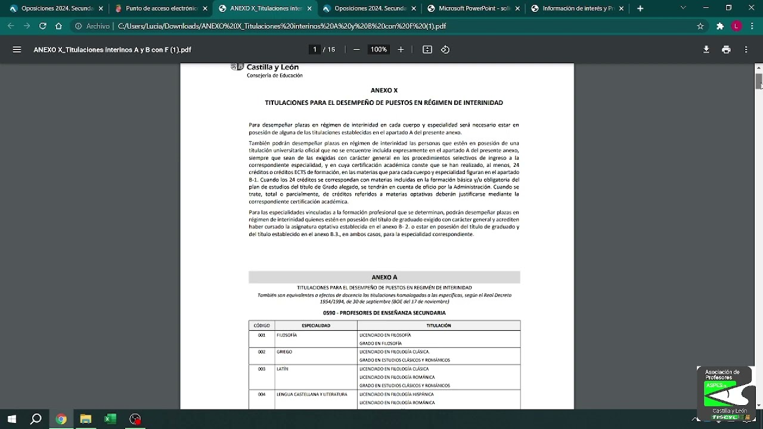Click the zoom percentage 100% field
This screenshot has height=429, width=763.
379,49
